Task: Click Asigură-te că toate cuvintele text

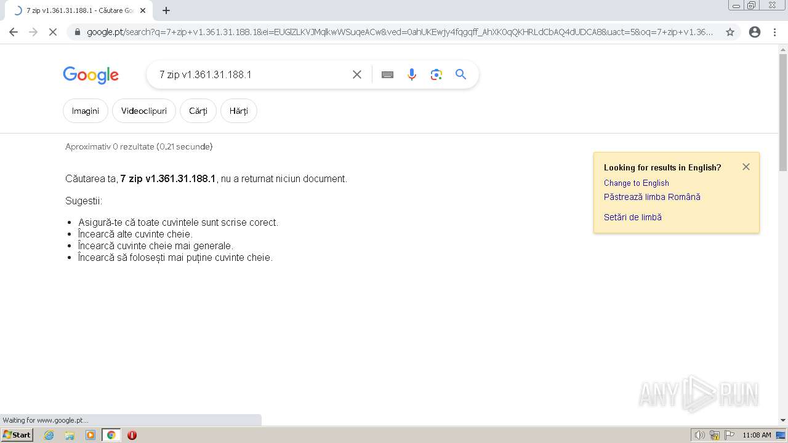Action: (x=179, y=222)
